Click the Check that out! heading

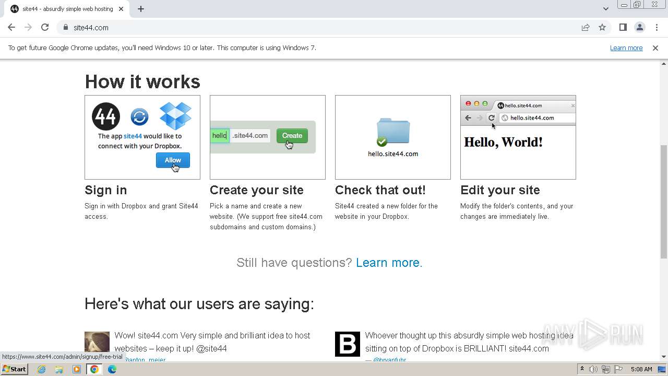click(x=380, y=190)
